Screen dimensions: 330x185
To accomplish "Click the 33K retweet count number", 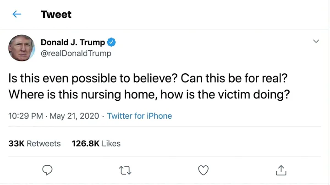I will [x=16, y=143].
